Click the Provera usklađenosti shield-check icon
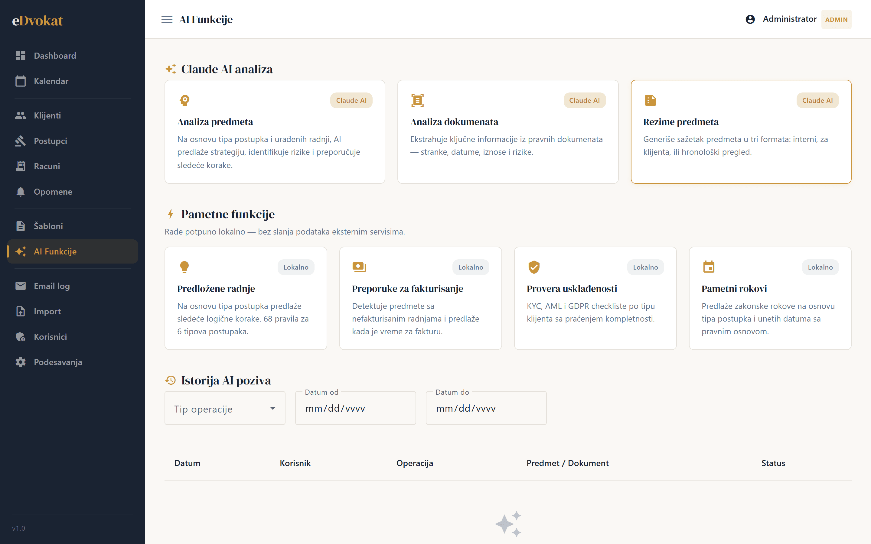 (x=534, y=267)
